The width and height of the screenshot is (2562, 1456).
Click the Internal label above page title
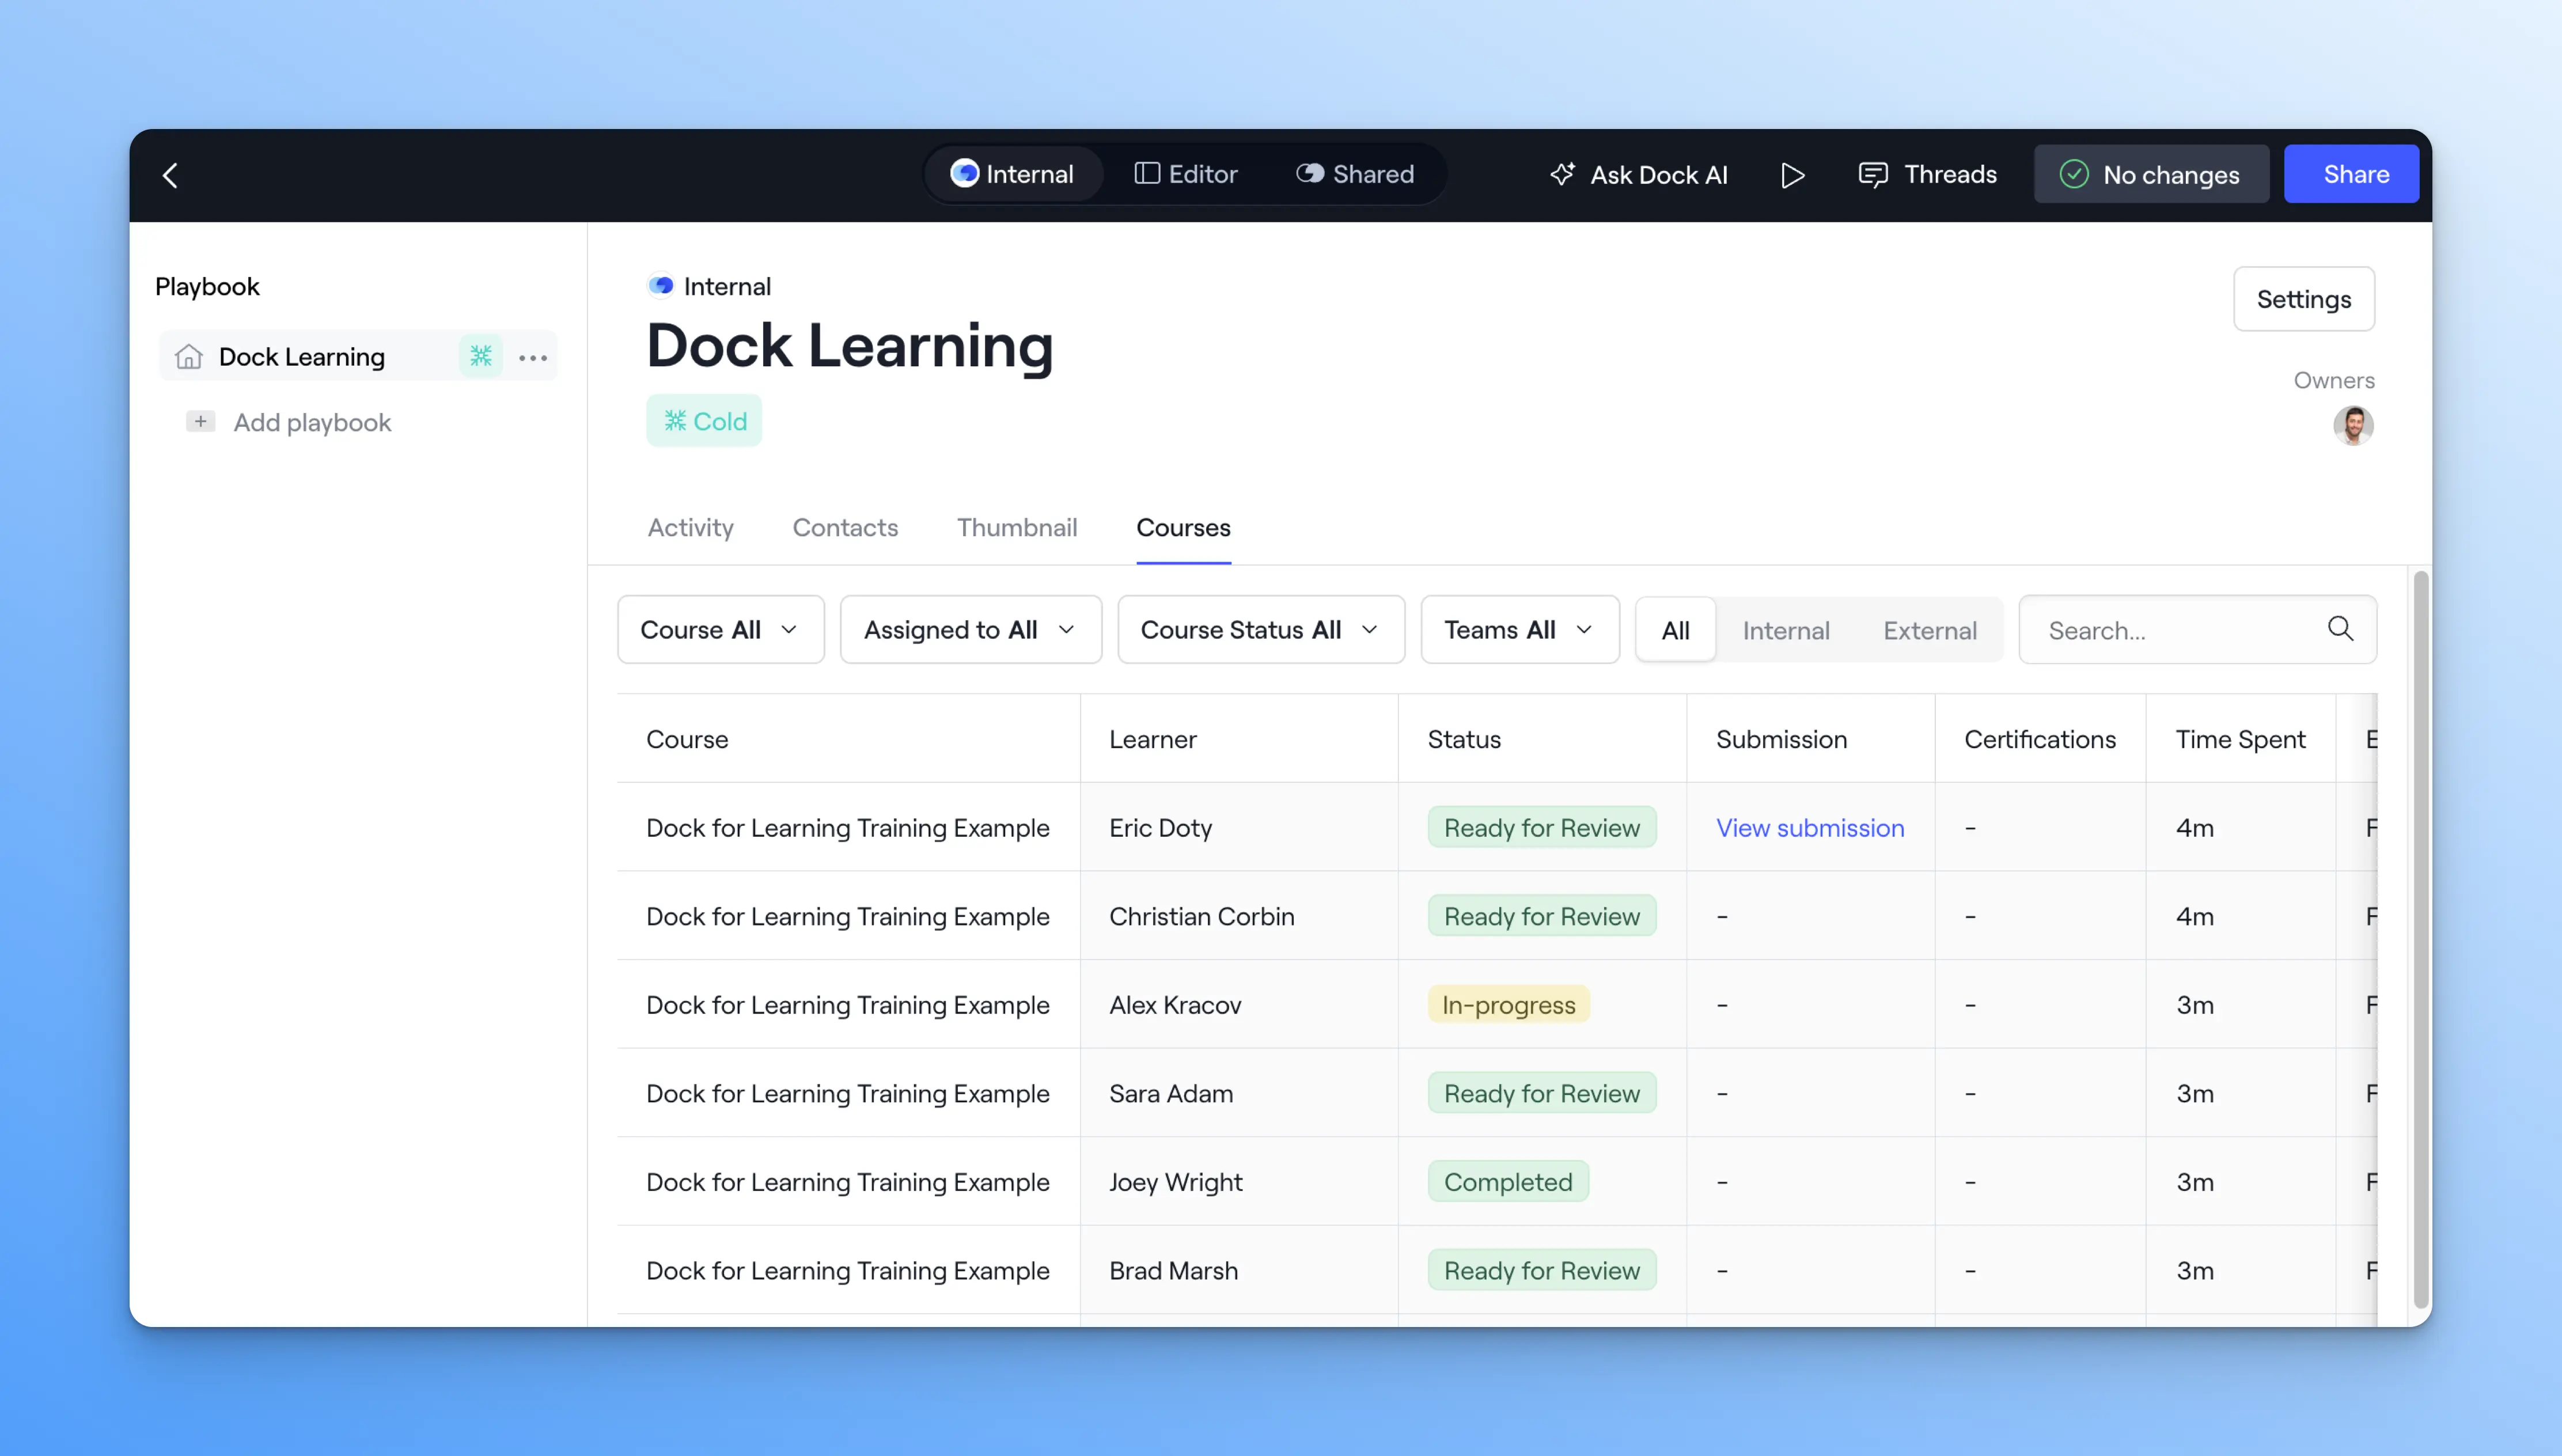pos(727,286)
